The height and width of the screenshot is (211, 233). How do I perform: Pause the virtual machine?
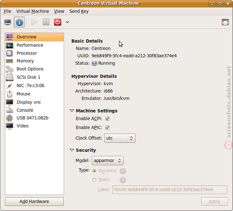[46, 22]
